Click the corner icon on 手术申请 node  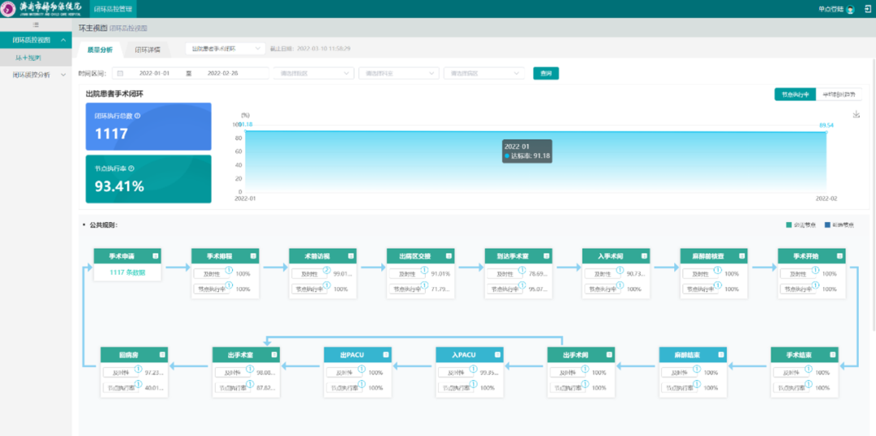[x=156, y=256]
